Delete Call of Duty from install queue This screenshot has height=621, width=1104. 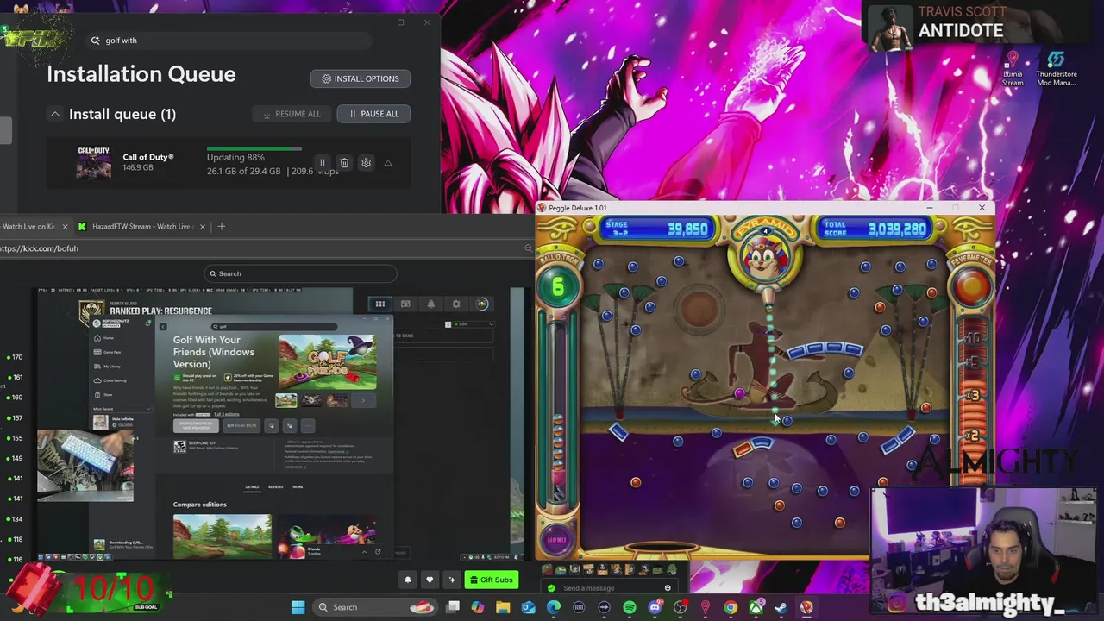(344, 163)
